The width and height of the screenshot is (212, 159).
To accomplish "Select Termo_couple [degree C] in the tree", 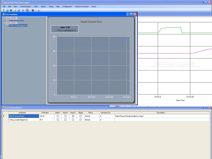I will [x=18, y=26].
